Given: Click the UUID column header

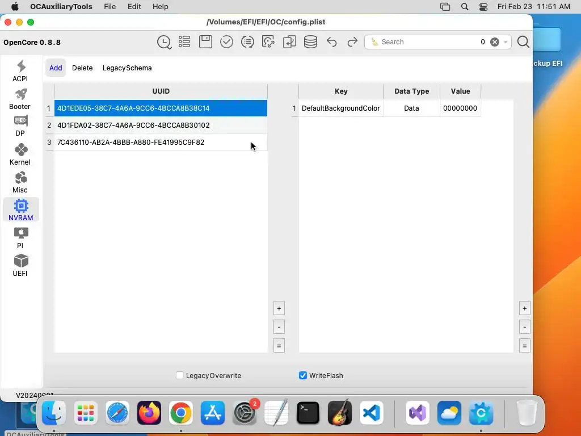Looking at the screenshot, I should tap(161, 91).
